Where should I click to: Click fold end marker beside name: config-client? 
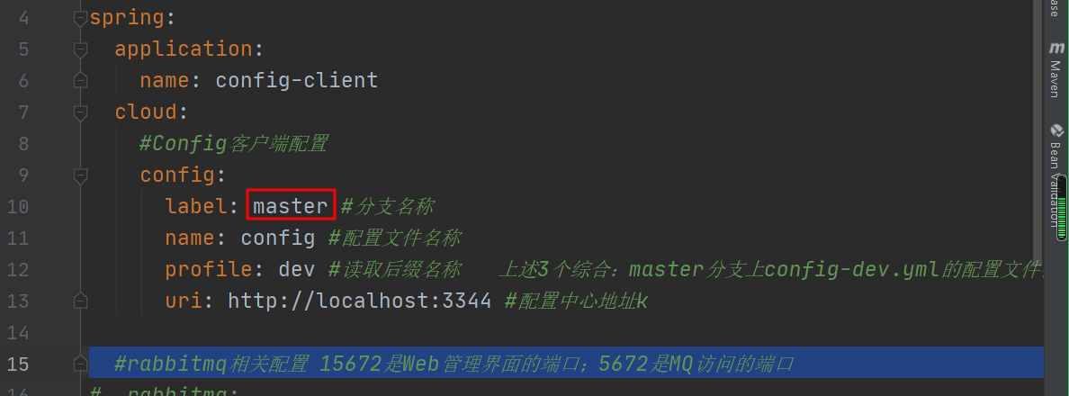point(80,80)
